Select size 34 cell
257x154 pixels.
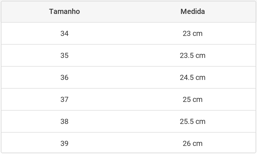click(x=64, y=33)
